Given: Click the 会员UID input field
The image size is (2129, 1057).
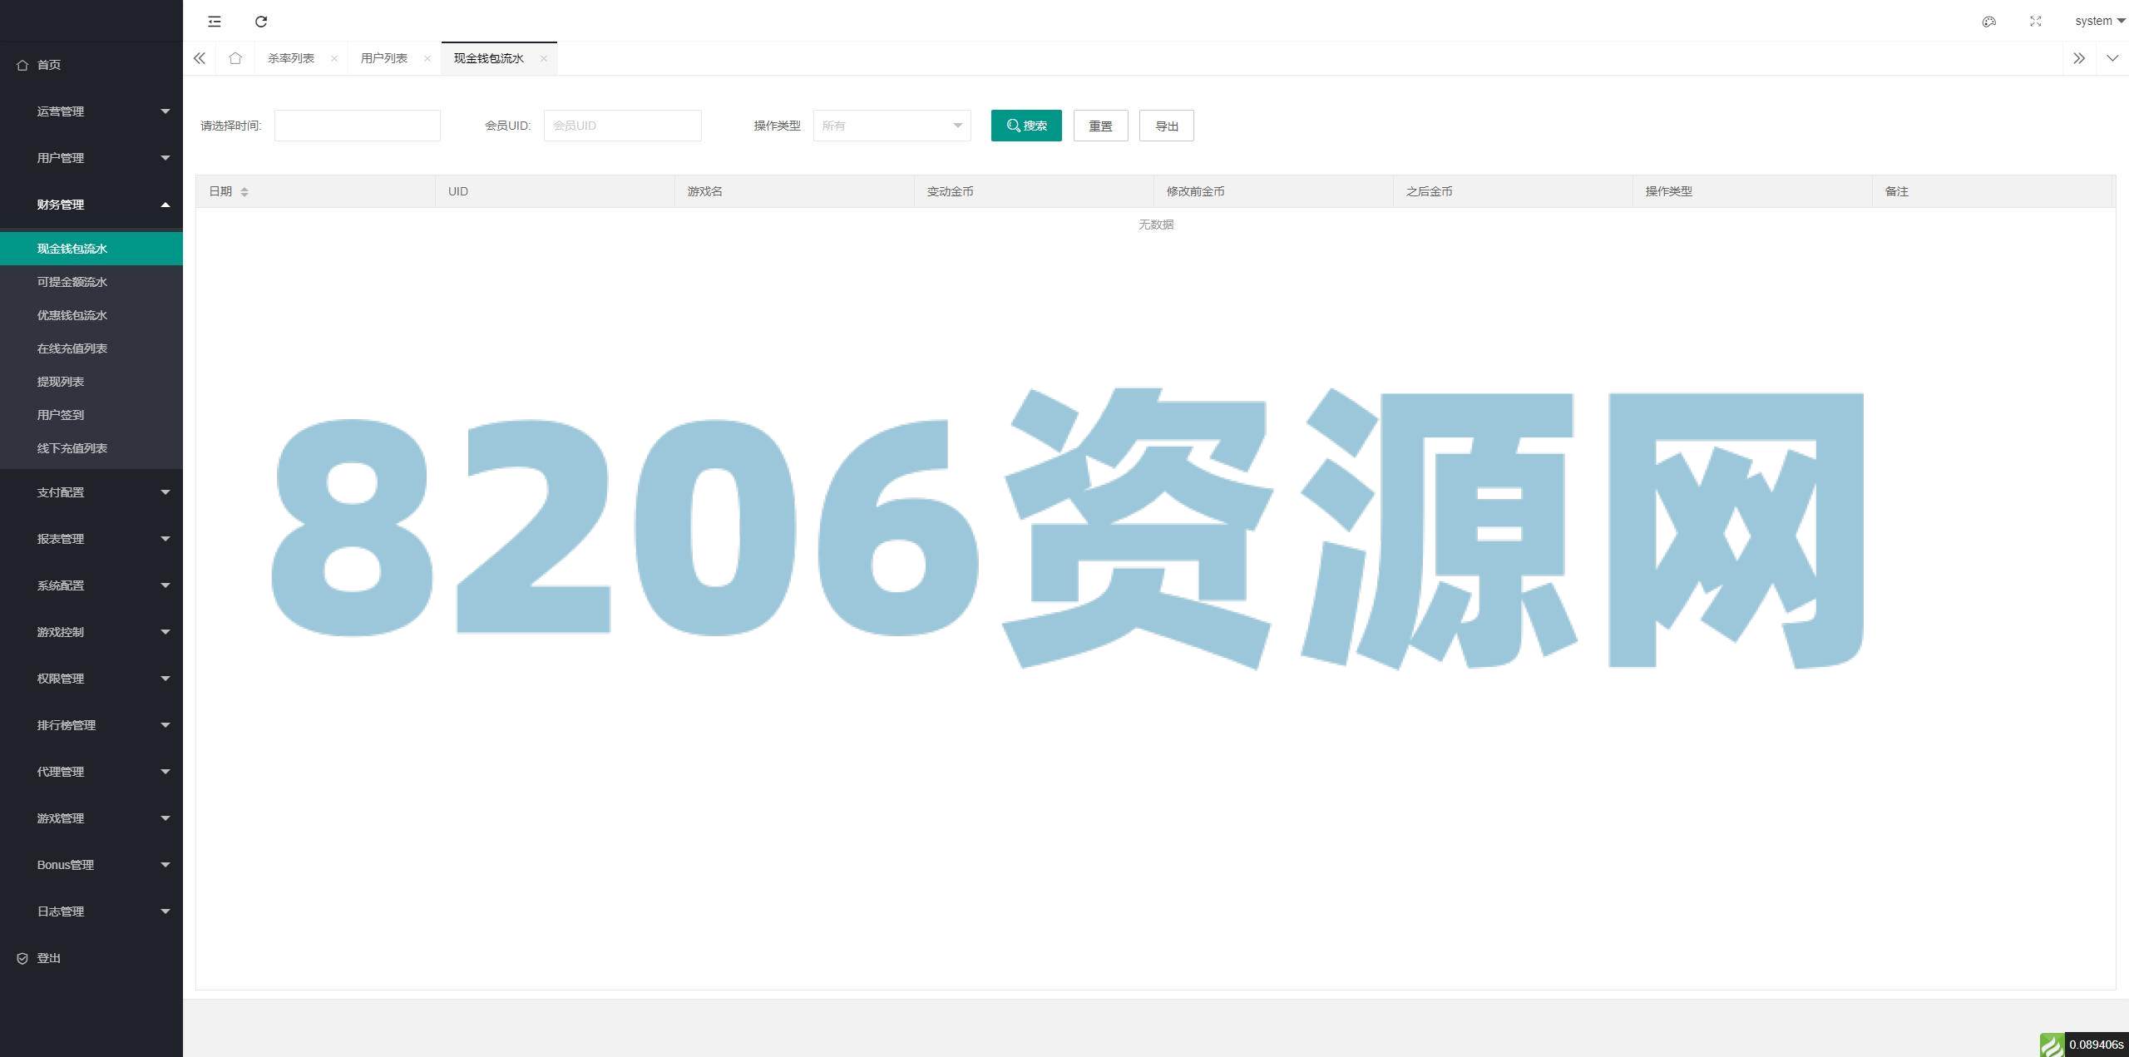Looking at the screenshot, I should pyautogui.click(x=622, y=126).
